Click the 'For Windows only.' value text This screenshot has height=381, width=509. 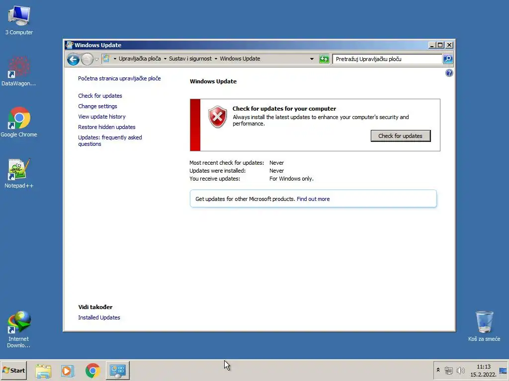[x=291, y=179]
